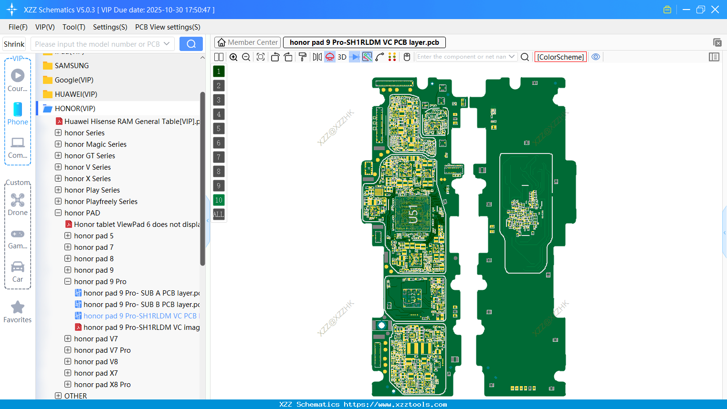Rotate the board clockwise
Viewport: 727px width, 409px height.
pyautogui.click(x=288, y=57)
